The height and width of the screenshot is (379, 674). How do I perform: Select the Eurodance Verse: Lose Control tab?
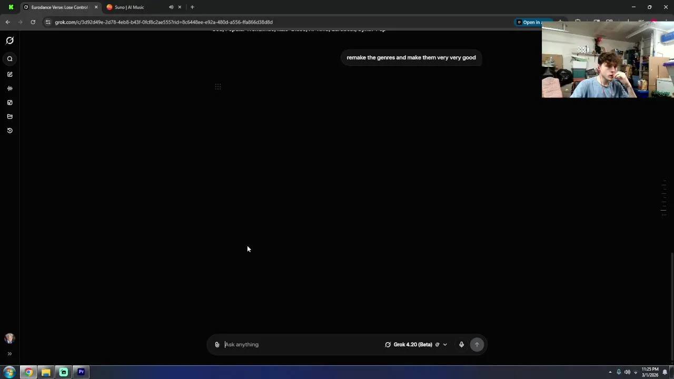tap(60, 7)
